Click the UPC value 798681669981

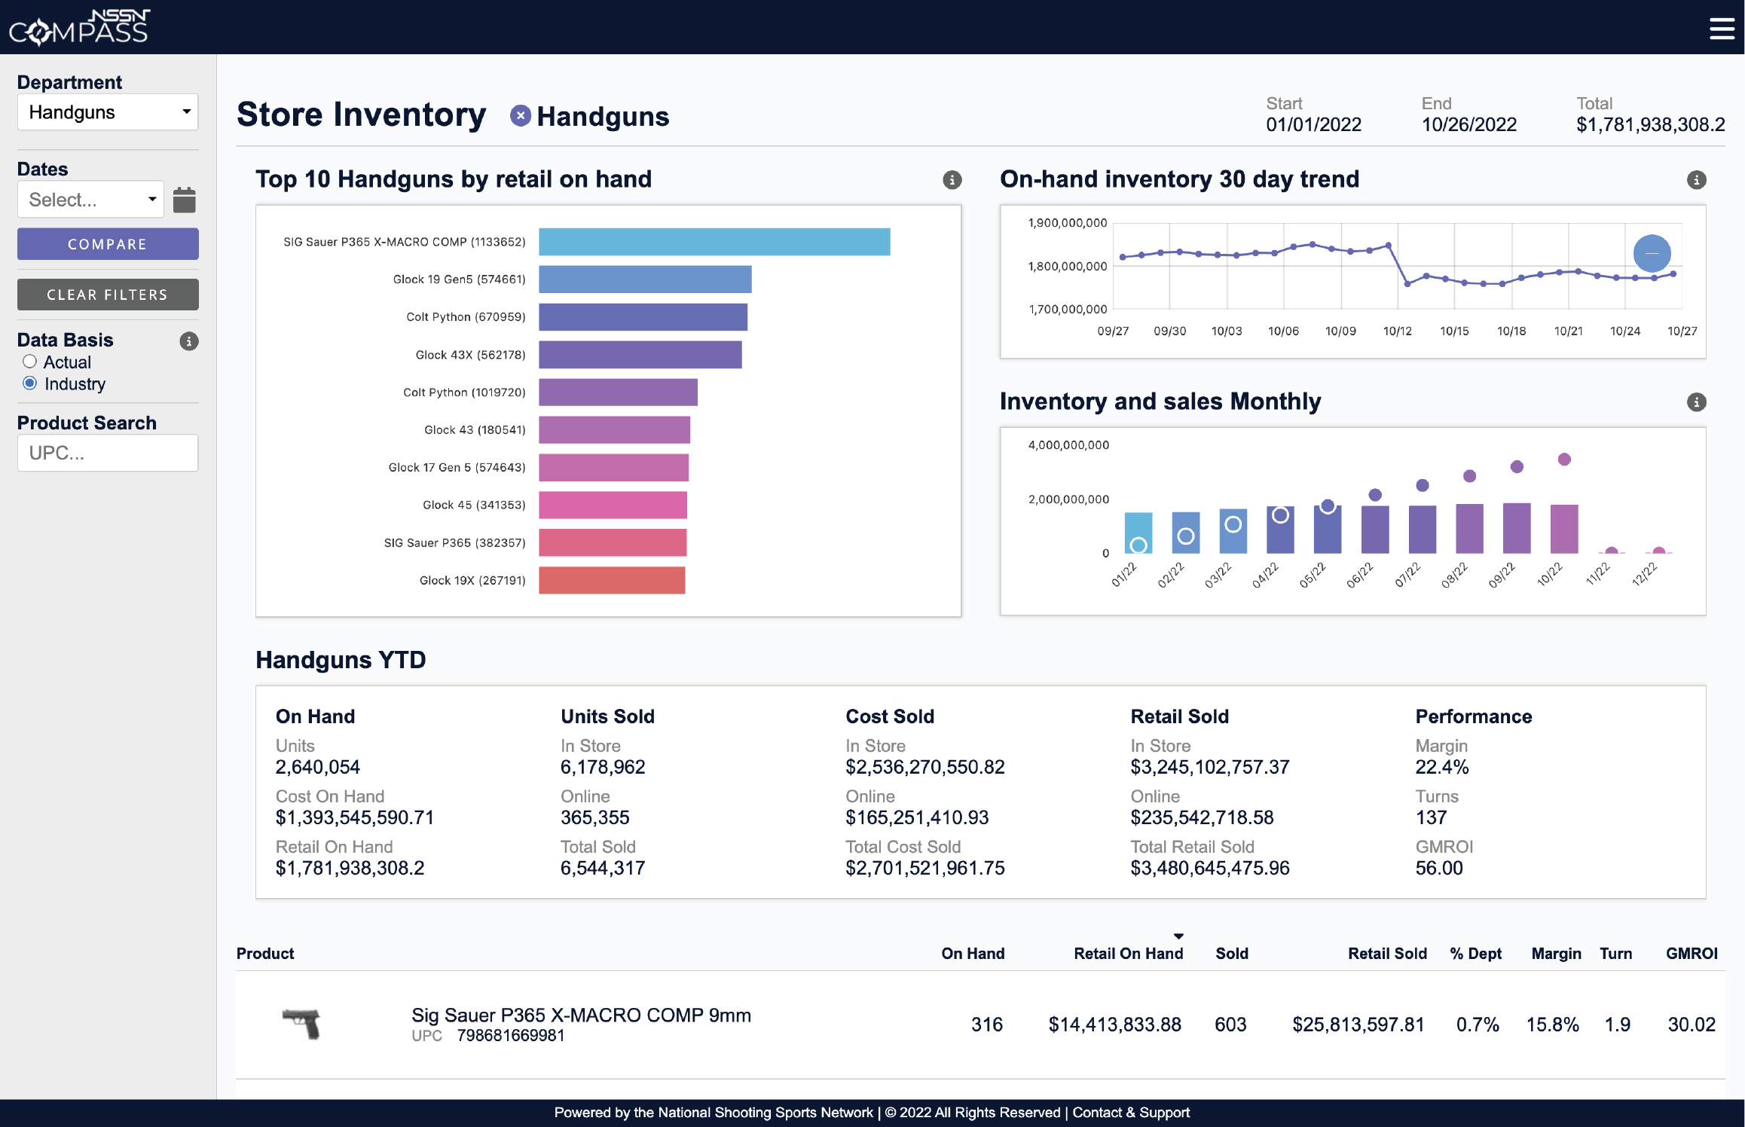511,1036
